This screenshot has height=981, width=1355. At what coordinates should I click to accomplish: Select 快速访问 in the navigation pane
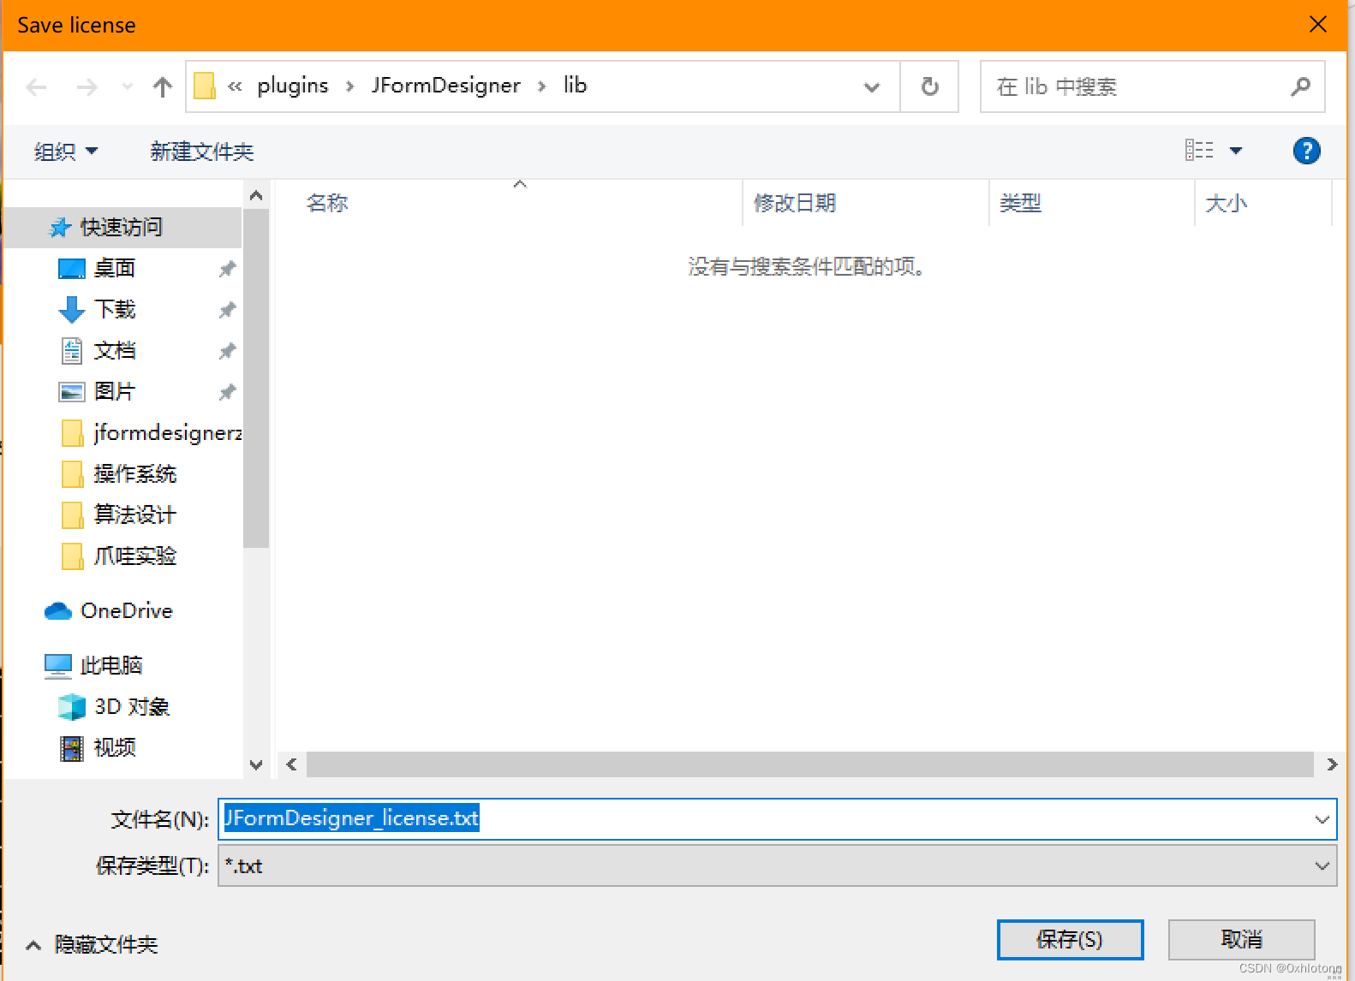122,228
